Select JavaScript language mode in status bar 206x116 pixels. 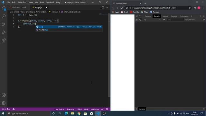[95, 109]
